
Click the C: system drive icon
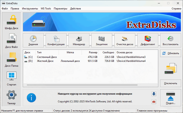coord(26,57)
